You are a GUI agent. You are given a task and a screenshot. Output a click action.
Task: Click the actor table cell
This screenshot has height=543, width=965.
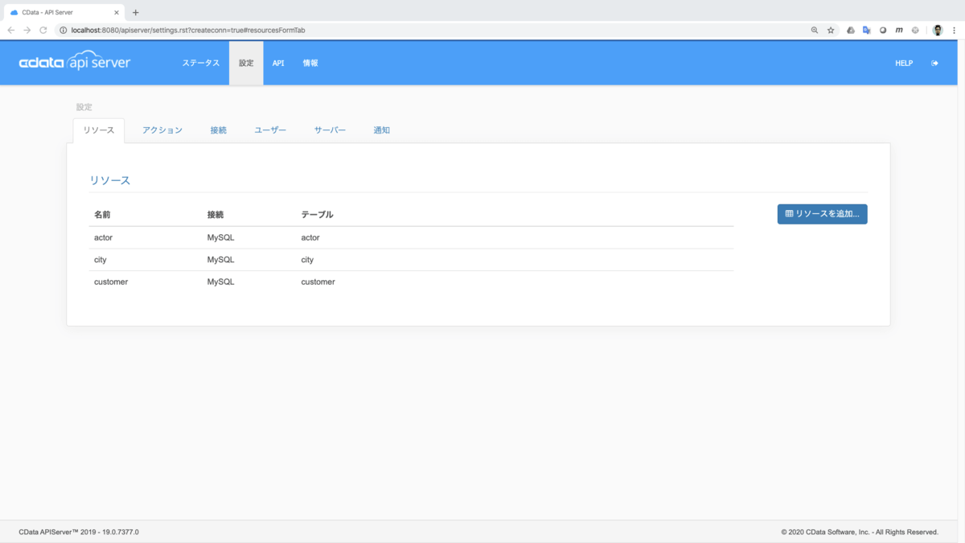[x=310, y=238]
